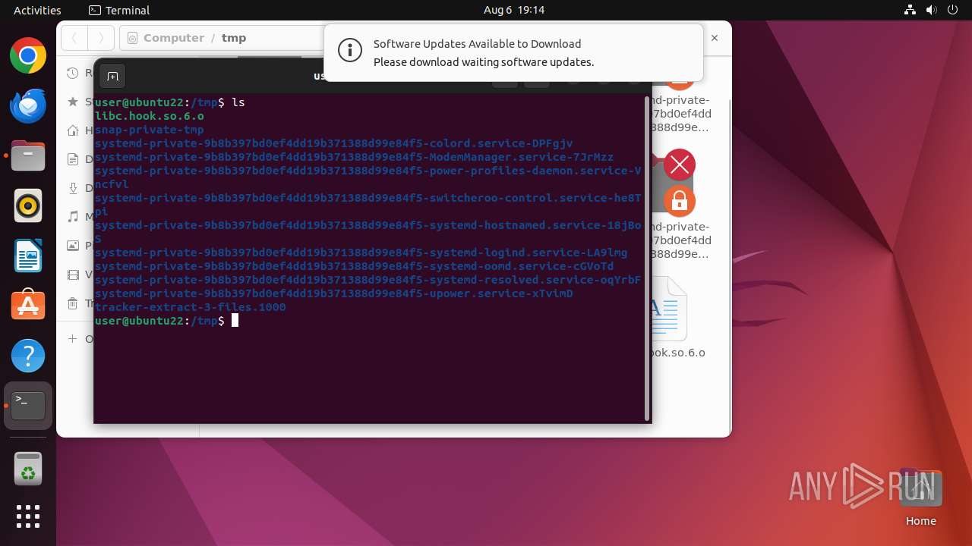This screenshot has width=972, height=546.
Task: Select the Terminal icon in the dock
Action: (28, 406)
